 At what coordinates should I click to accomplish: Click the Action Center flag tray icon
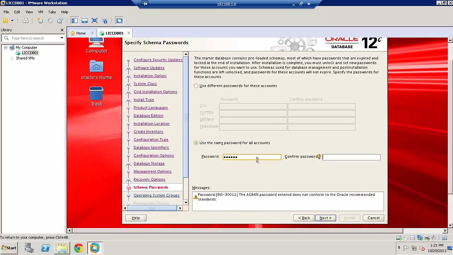point(406,248)
